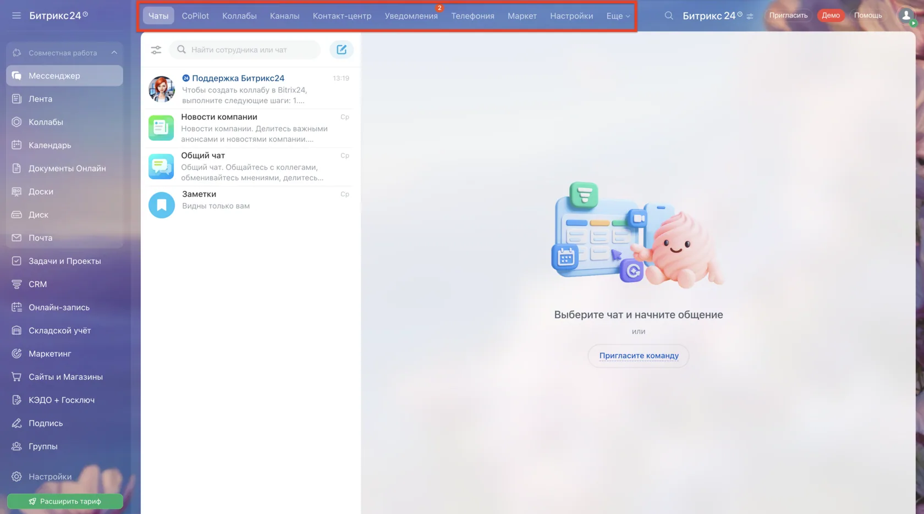Switch to the Уведомления tab
924x514 pixels.
tap(411, 16)
